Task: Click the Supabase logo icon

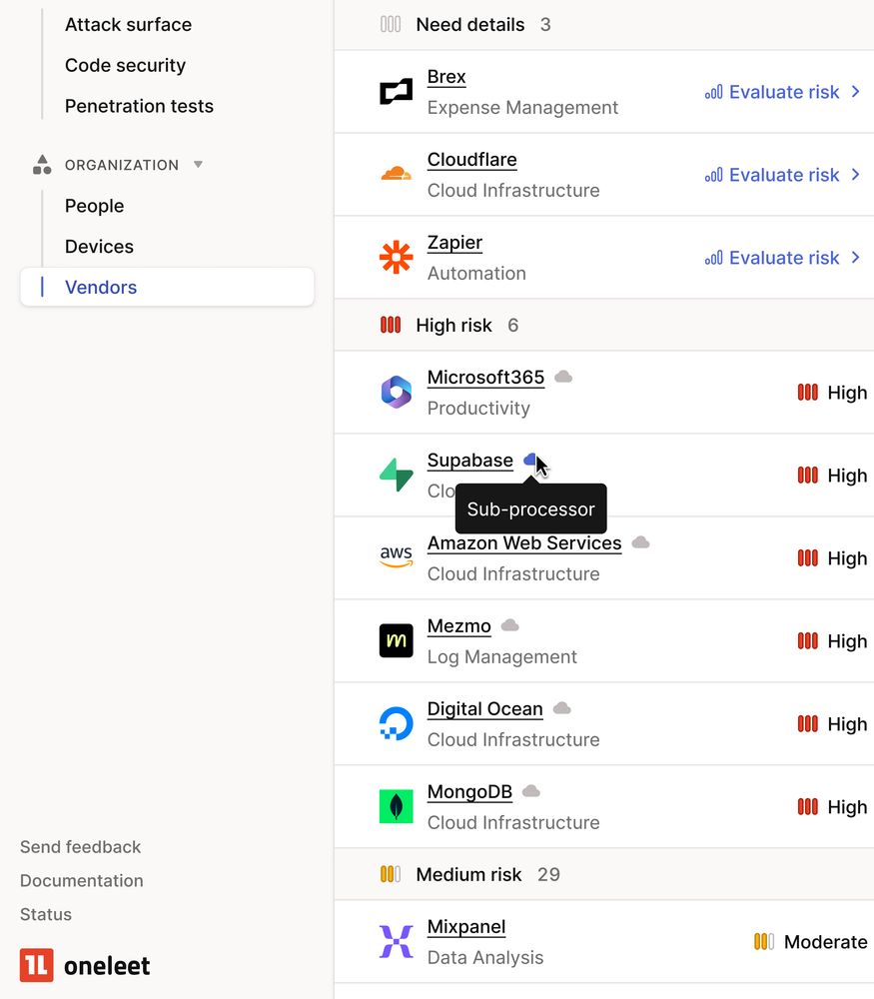Action: pyautogui.click(x=396, y=475)
